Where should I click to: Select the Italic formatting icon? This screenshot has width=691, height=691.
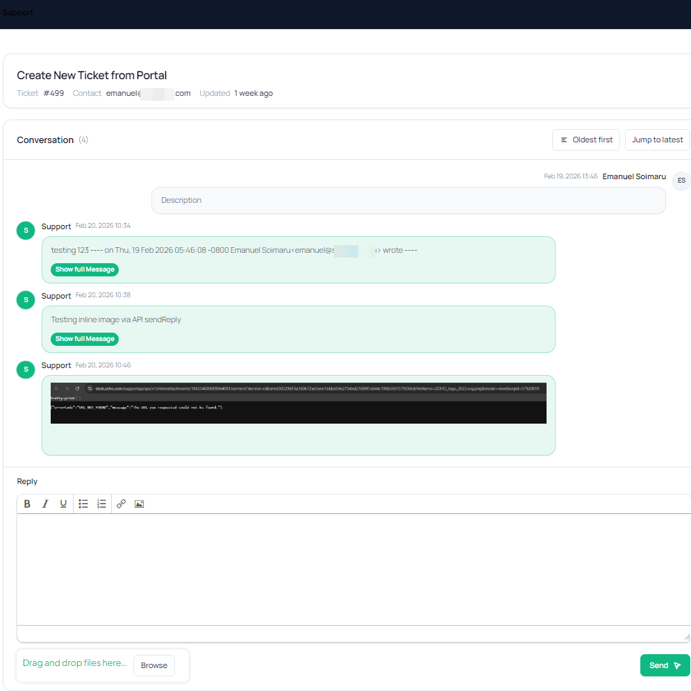coord(44,503)
